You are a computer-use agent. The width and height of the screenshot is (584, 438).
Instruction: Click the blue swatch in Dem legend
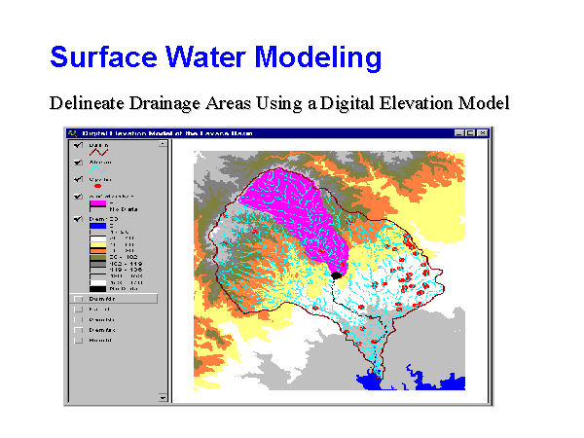click(x=98, y=227)
